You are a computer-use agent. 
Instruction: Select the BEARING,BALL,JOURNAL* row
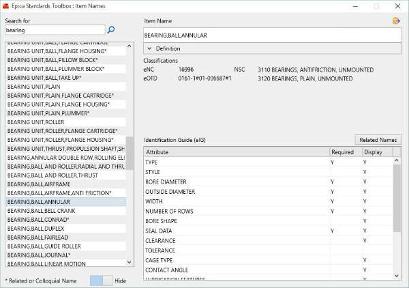(65, 255)
